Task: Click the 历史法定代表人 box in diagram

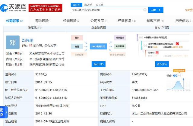Action: (x=118, y=55)
